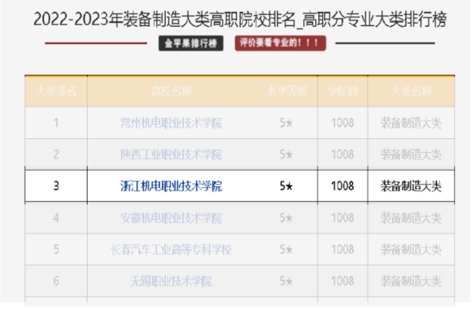475x309 pixels.
Task: Open 无锡职业技术学院 link
Action: 171,282
